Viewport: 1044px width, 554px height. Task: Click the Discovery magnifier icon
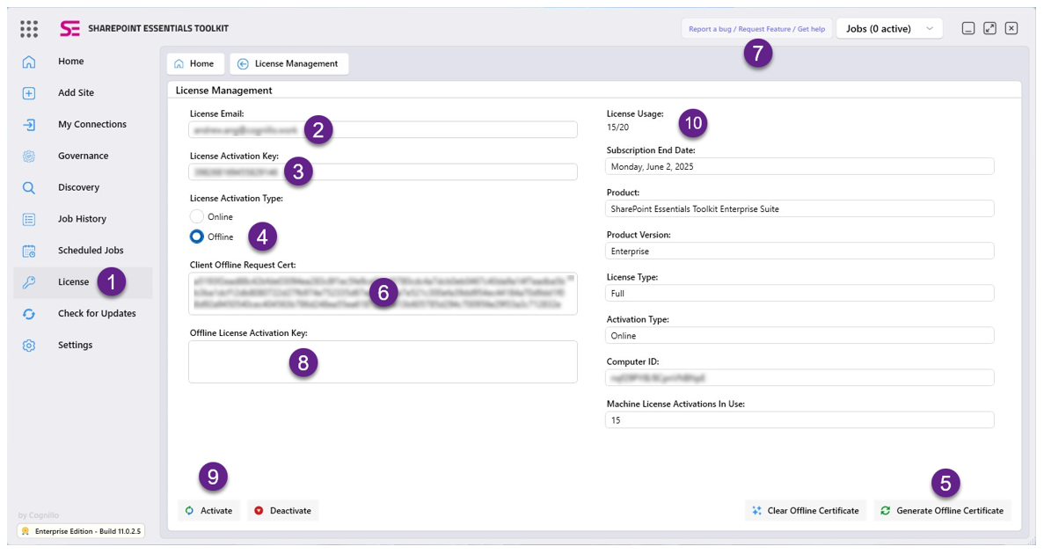click(x=29, y=187)
